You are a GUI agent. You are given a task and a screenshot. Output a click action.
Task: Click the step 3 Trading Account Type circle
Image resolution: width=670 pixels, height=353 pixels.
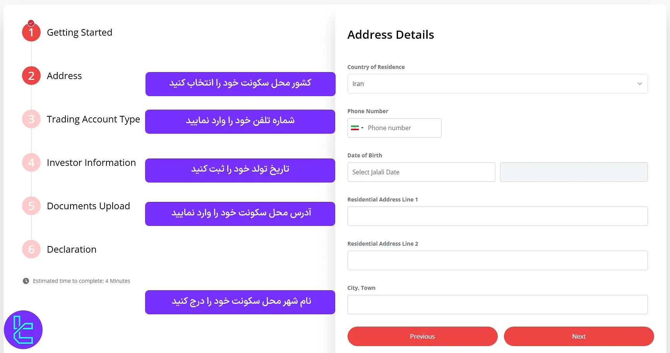click(31, 119)
